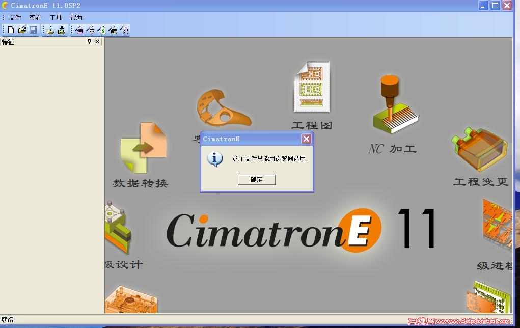Open the orange part modeling icon

(224, 107)
